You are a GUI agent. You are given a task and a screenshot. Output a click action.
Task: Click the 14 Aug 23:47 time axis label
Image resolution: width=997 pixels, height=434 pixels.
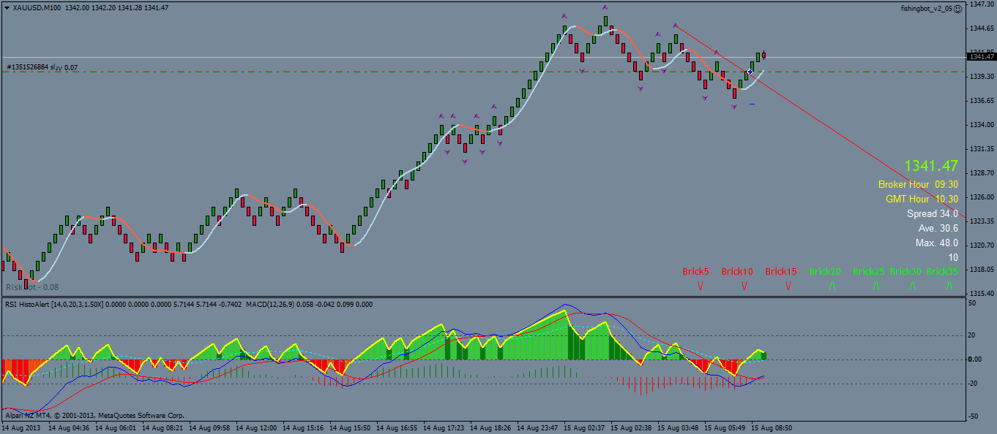[x=537, y=427]
